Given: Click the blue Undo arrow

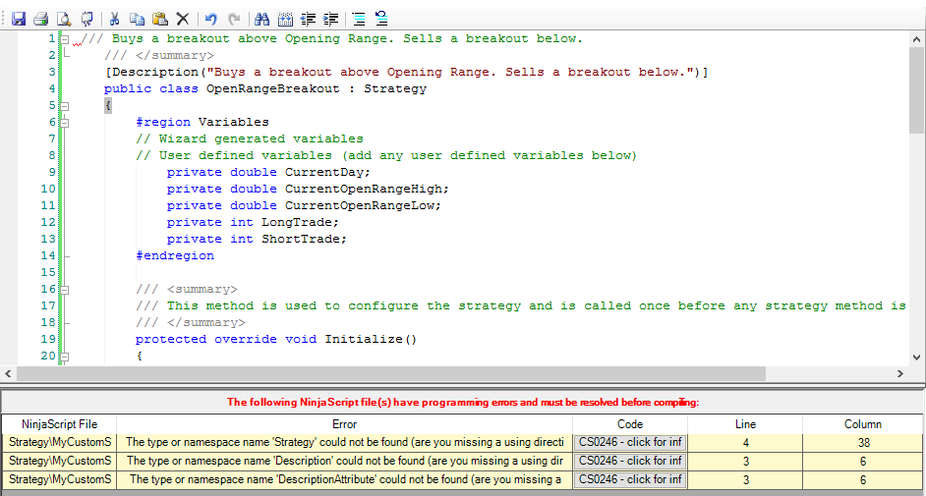Looking at the screenshot, I should pyautogui.click(x=211, y=19).
